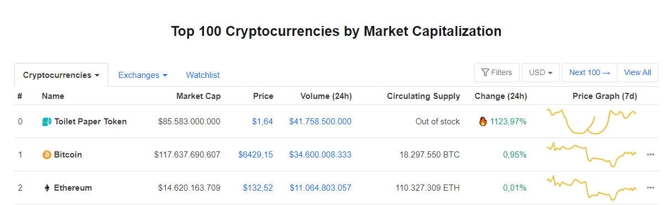
Task: Click the Toilet Paper Token roll icon
Action: 47,122
